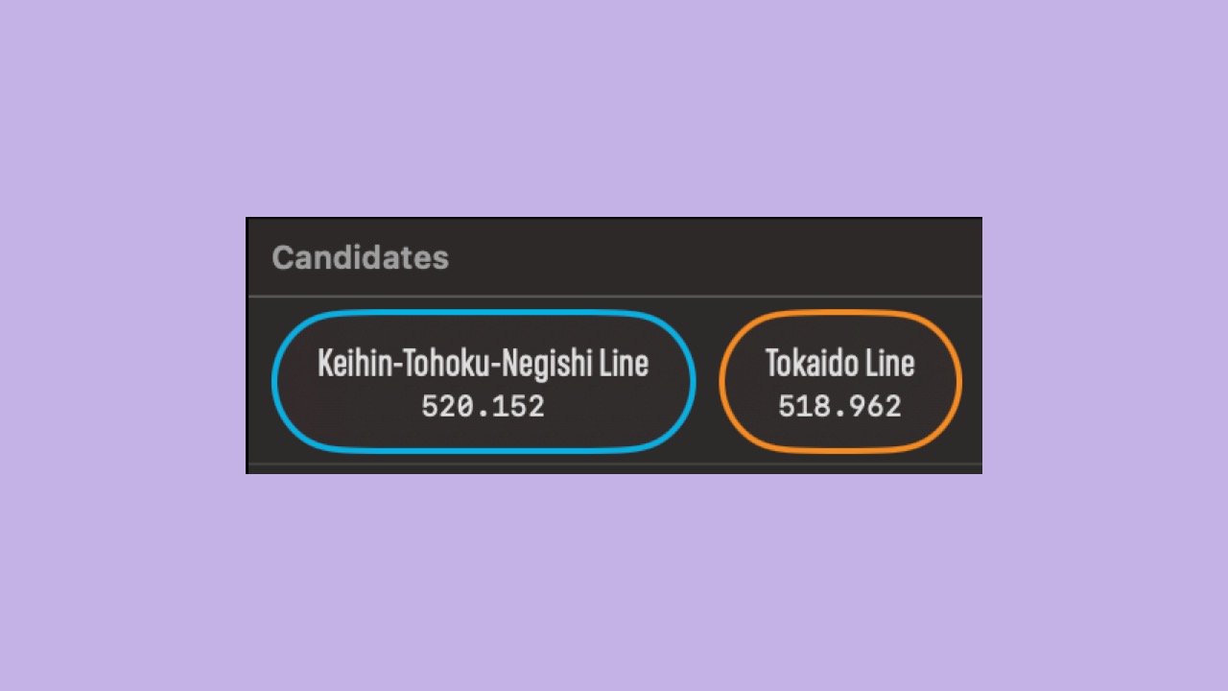Click the Tokaido Line label text

tap(840, 364)
